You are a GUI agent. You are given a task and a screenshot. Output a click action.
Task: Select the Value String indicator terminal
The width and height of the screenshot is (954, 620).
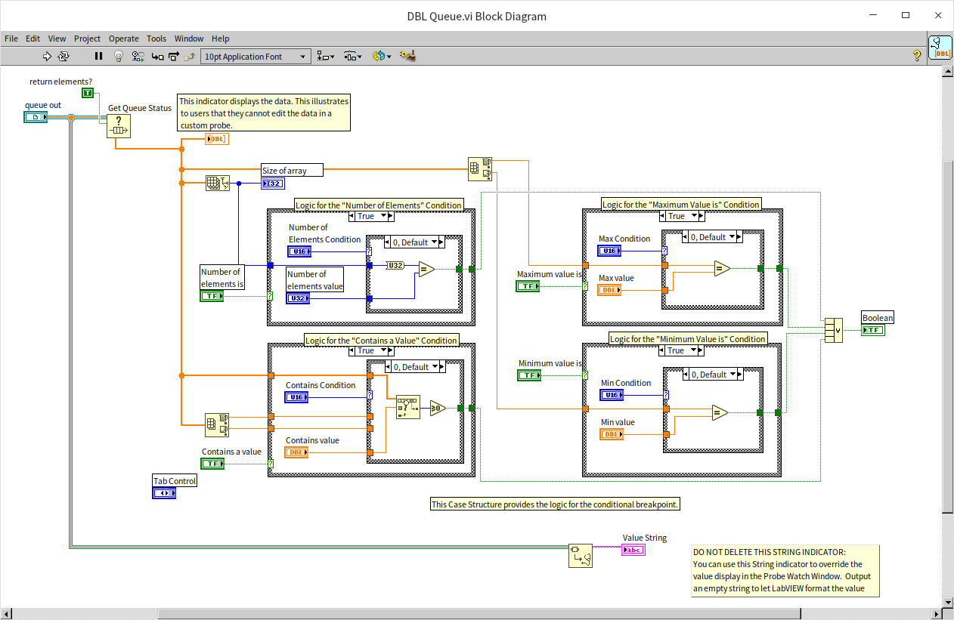pos(633,550)
